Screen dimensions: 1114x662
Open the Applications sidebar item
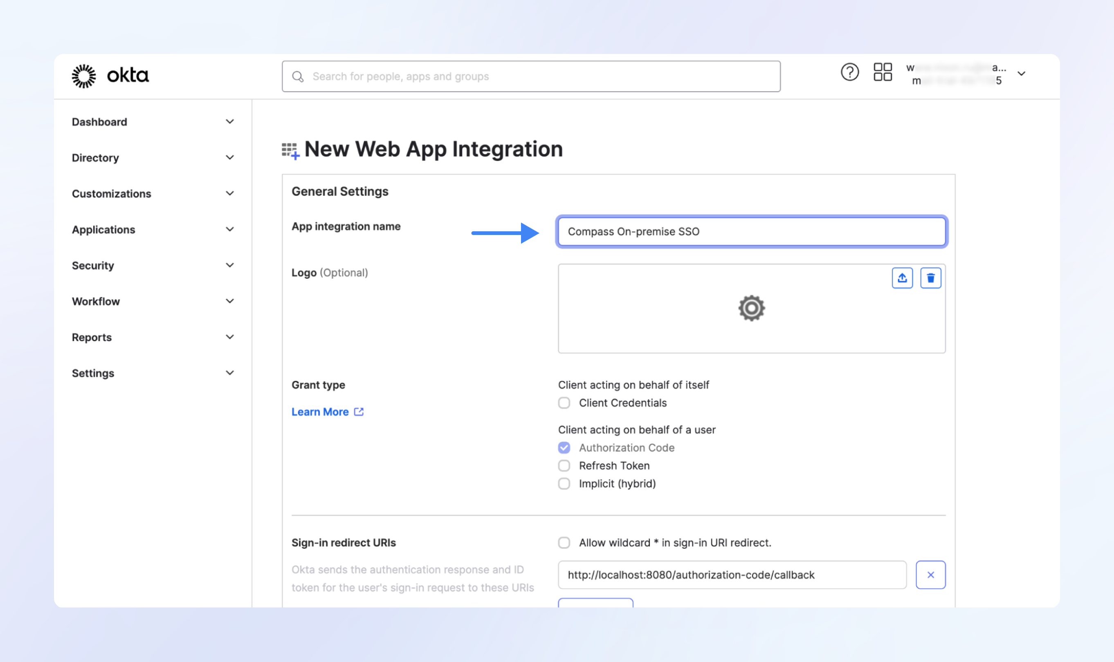pos(103,230)
